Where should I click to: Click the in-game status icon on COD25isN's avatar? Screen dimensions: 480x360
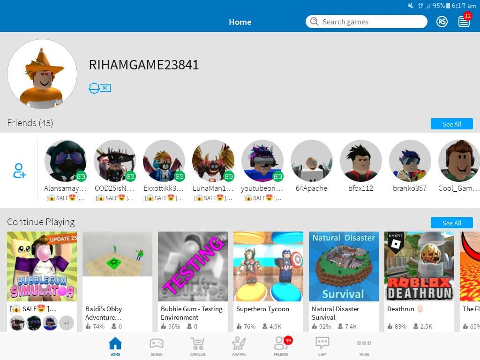(130, 176)
